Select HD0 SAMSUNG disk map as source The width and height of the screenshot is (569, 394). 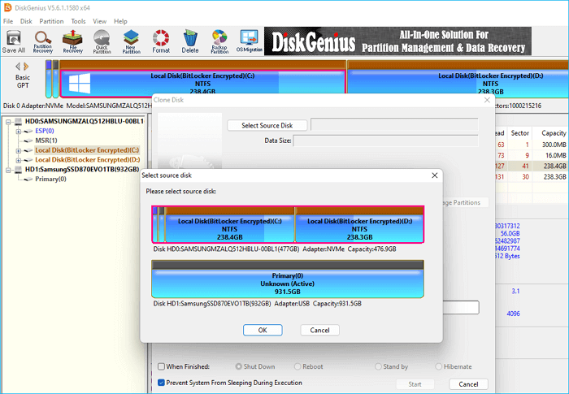click(288, 224)
